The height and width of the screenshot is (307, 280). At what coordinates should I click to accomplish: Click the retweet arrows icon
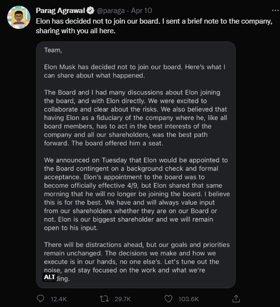pyautogui.click(x=104, y=299)
